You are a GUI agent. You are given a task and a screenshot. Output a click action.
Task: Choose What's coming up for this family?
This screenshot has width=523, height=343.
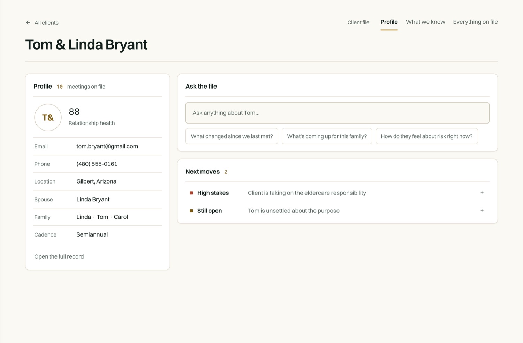pos(327,136)
